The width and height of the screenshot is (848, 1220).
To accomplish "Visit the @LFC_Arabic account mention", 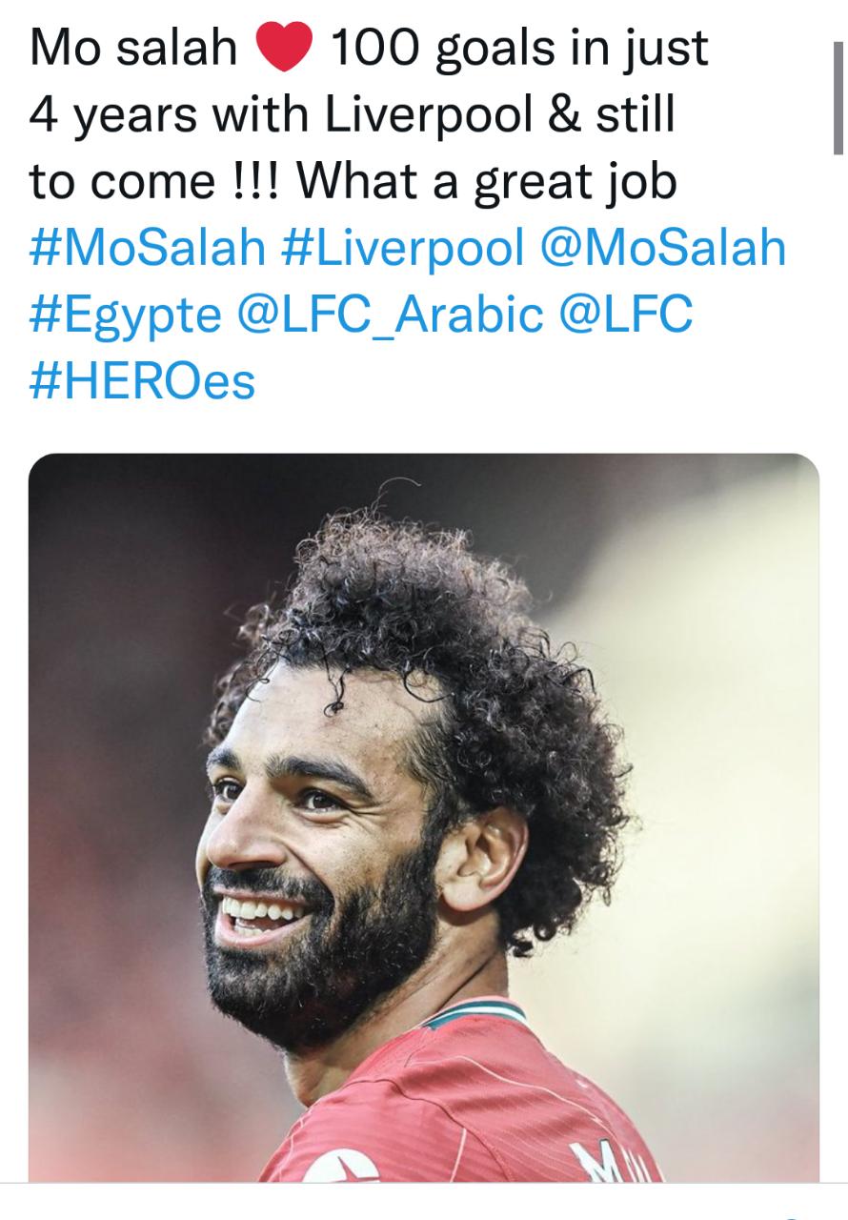I will pos(392,315).
